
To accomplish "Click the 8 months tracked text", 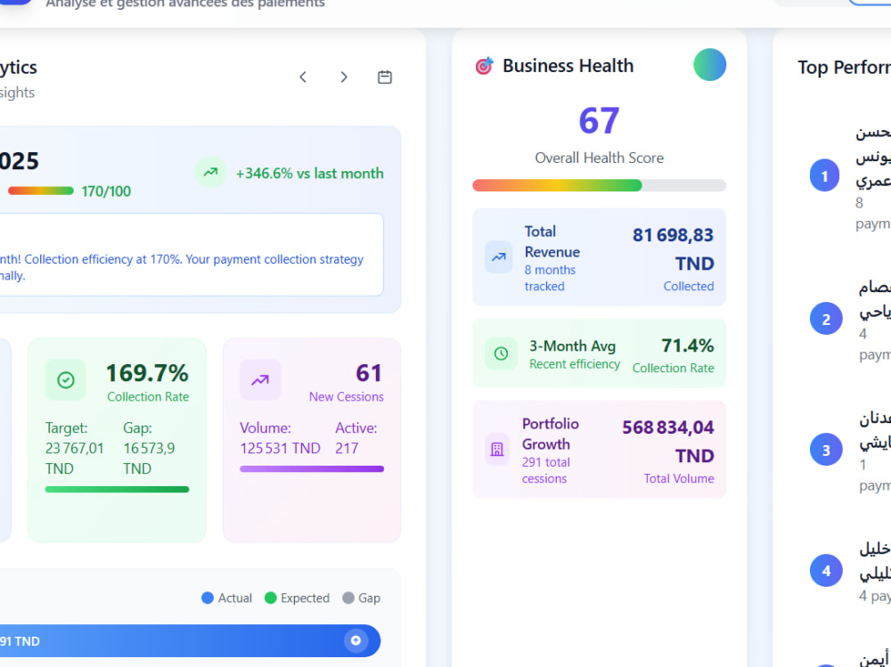I will coord(550,278).
